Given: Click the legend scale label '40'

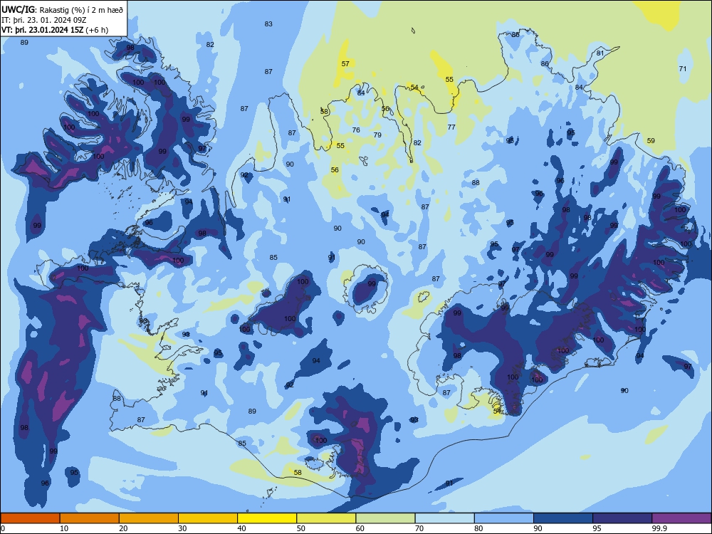Looking at the screenshot, I should click(x=241, y=528).
